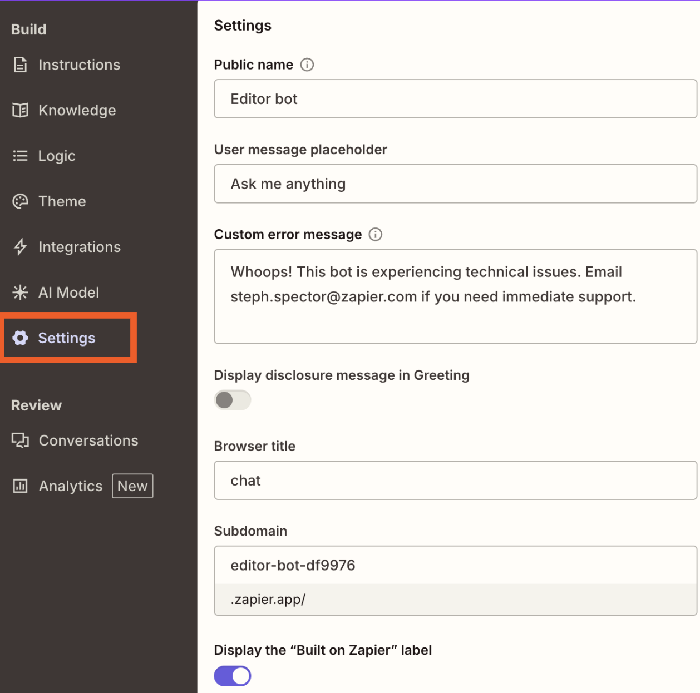Screen dimensions: 700x693
Task: Edit the Browser title field
Action: pos(455,481)
